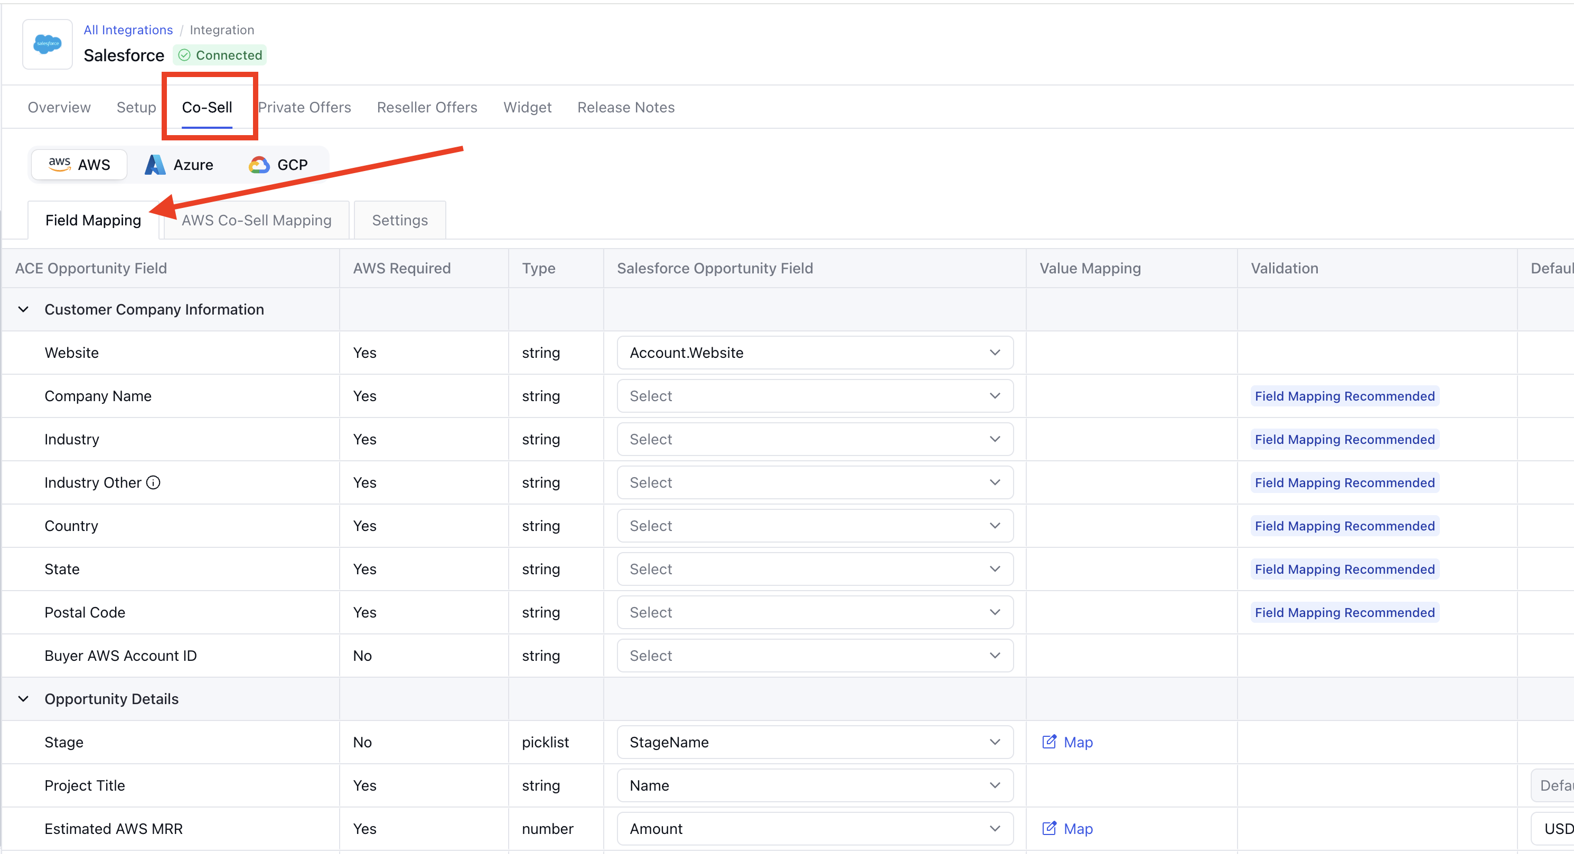Click the Salesforce cloud logo icon
The image size is (1574, 854).
[x=48, y=44]
